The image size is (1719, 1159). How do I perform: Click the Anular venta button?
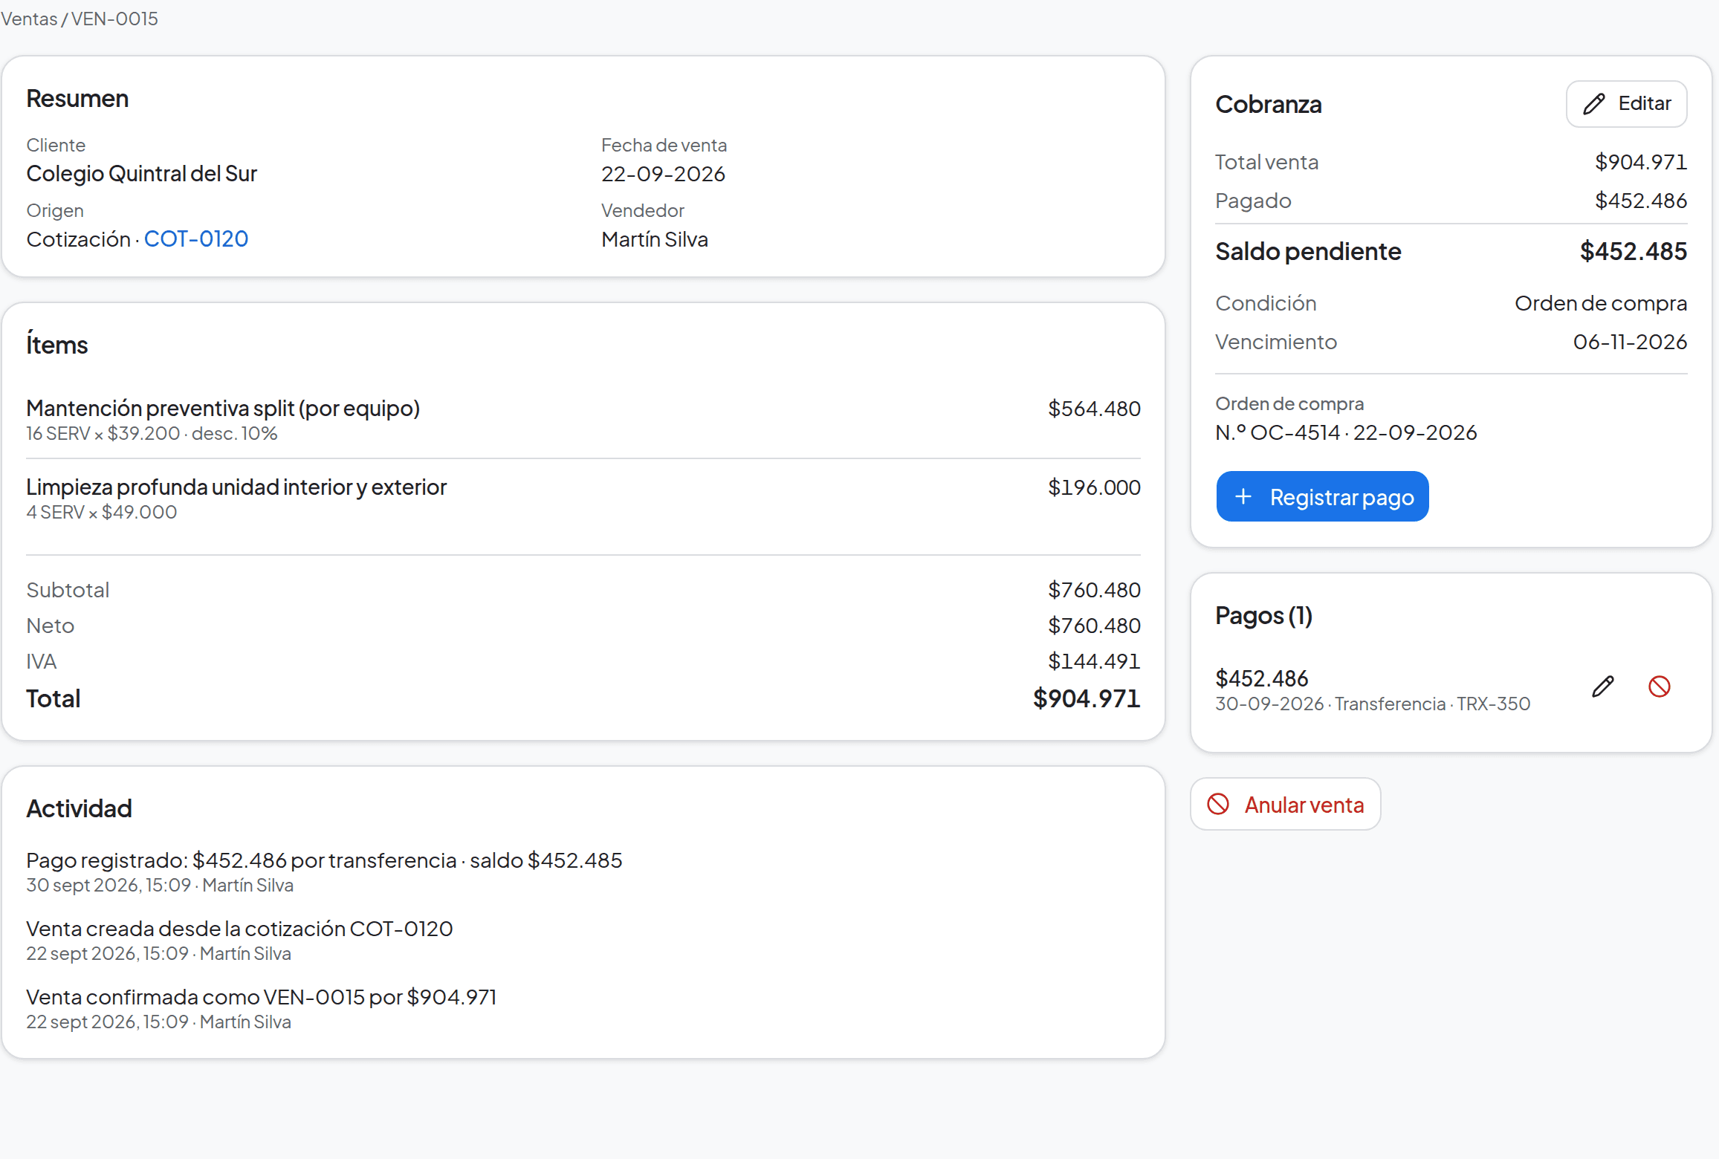coord(1286,805)
